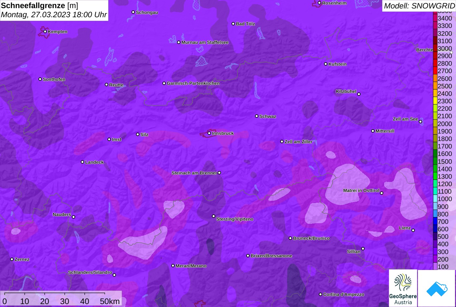
Task: Click the 600 navy legend swatch
Action: [x=435, y=229]
